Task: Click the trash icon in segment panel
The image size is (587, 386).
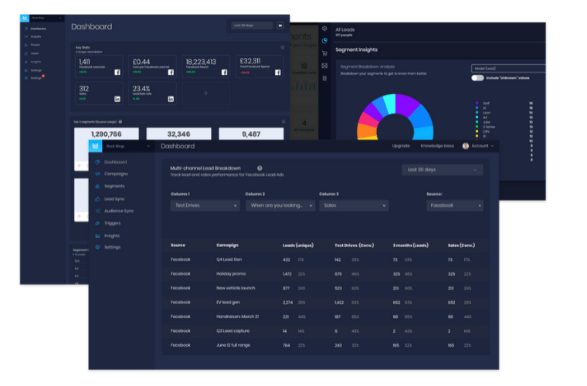Action: point(324,78)
